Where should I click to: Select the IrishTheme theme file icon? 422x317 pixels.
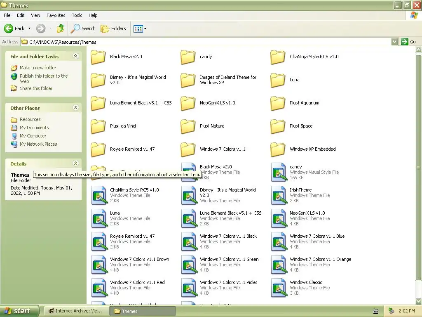click(x=279, y=195)
